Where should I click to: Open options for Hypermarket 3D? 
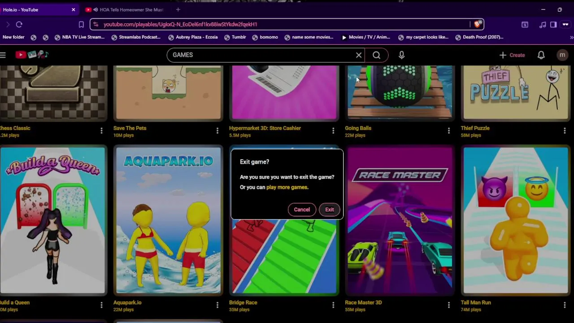tap(333, 131)
